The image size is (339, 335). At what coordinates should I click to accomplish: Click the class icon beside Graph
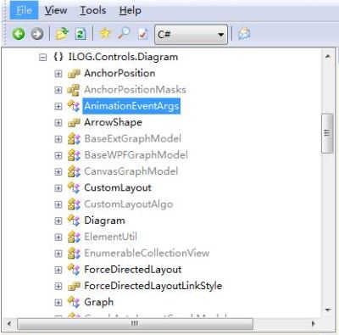[x=74, y=302]
